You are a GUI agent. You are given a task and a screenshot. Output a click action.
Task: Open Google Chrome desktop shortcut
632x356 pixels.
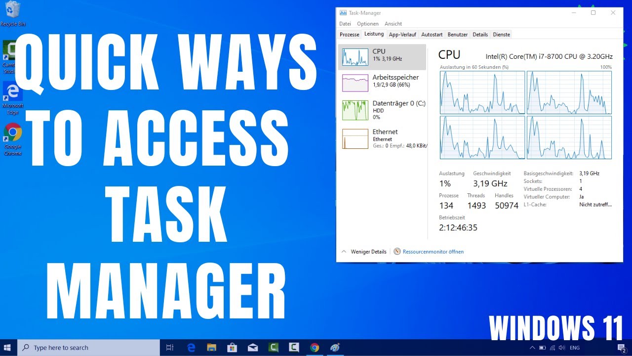(12, 138)
